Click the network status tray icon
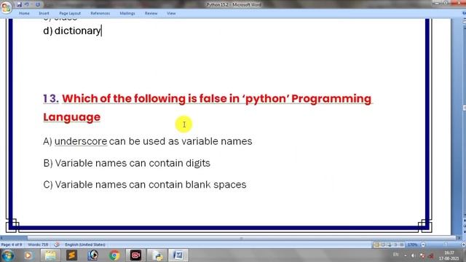Image resolution: width=466 pixels, height=262 pixels. (x=431, y=255)
